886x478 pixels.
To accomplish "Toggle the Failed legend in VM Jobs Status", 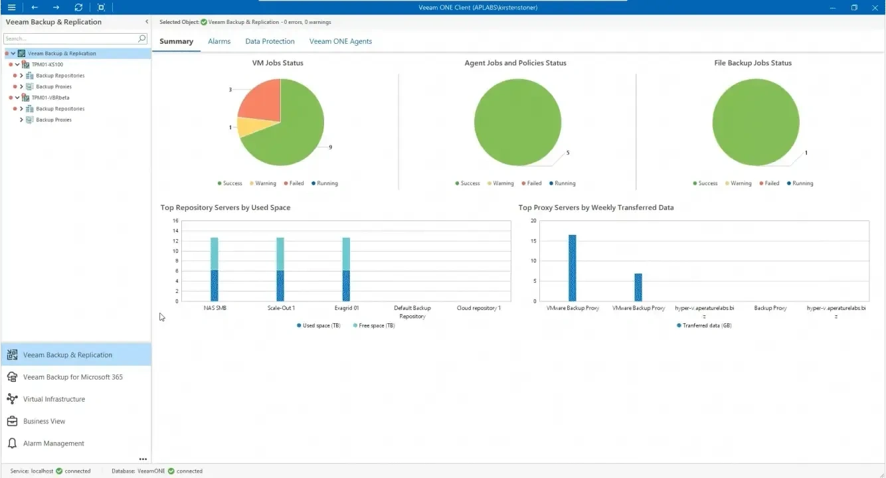I will [294, 183].
